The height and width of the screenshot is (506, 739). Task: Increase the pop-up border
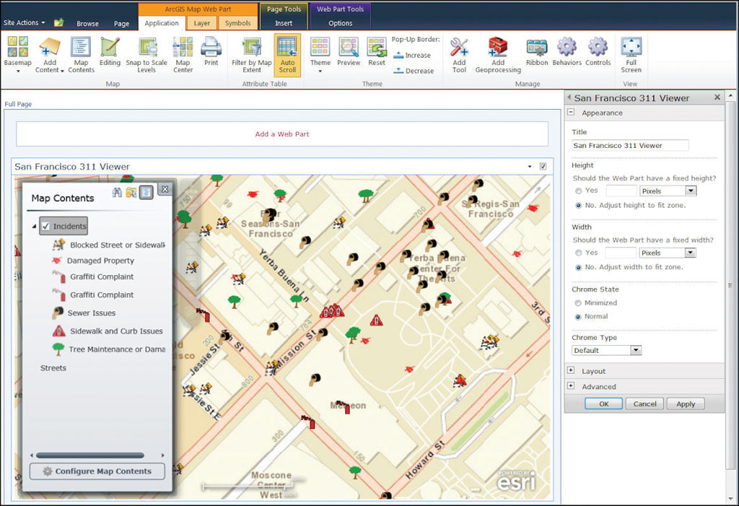pyautogui.click(x=412, y=55)
